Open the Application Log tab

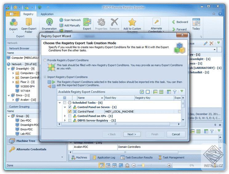click(104, 157)
